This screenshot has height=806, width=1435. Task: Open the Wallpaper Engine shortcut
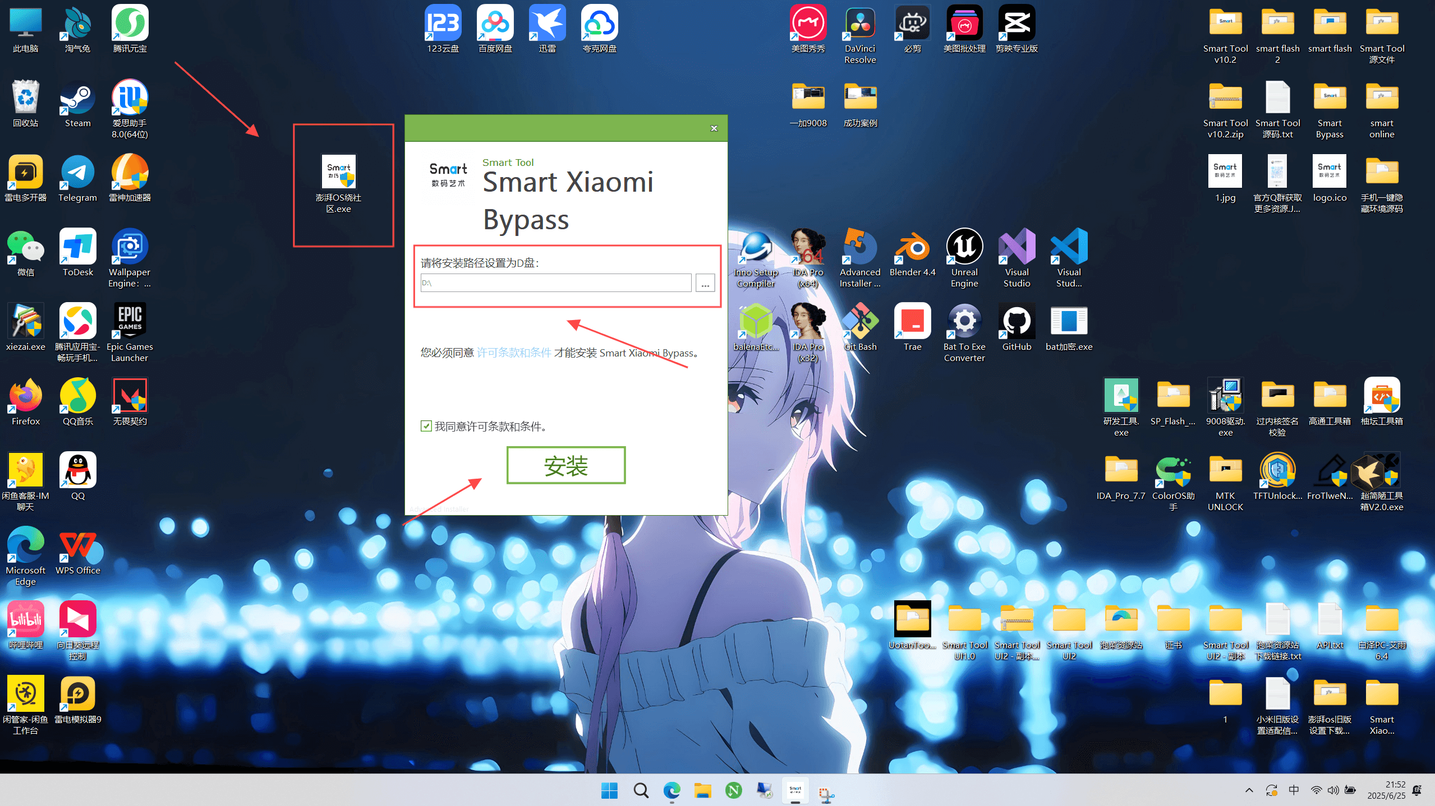pyautogui.click(x=130, y=259)
